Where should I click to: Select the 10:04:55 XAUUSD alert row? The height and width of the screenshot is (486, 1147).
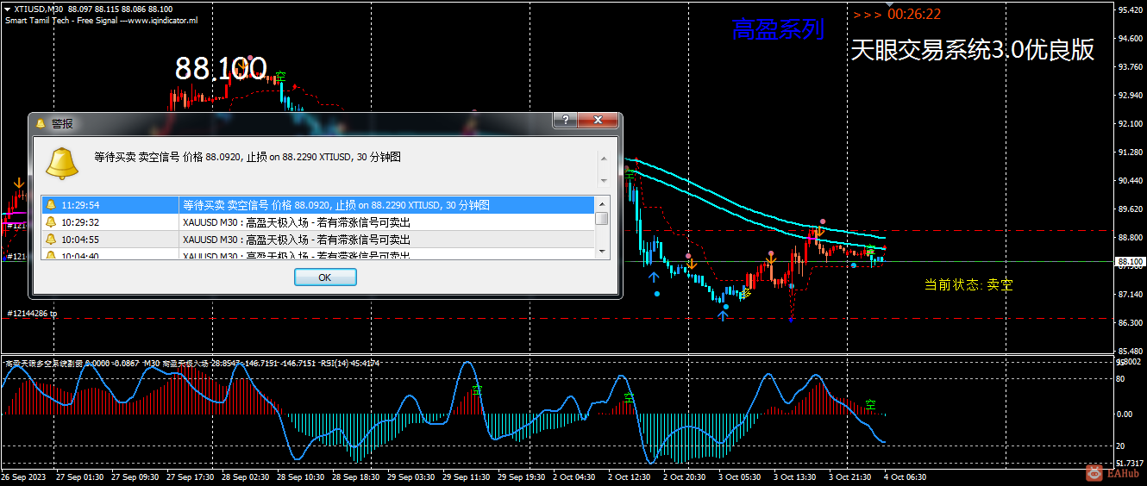[x=318, y=240]
